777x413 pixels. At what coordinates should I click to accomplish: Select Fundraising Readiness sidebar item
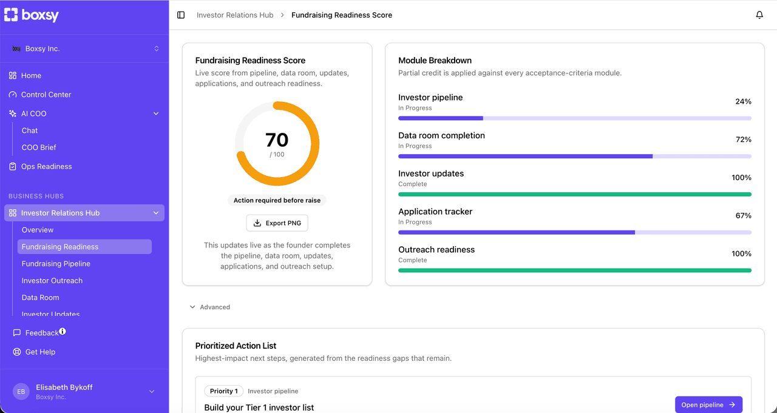[85, 247]
